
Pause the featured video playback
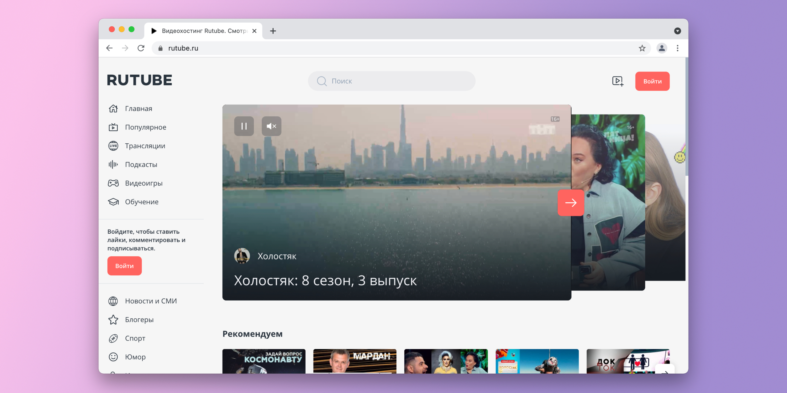[244, 126]
